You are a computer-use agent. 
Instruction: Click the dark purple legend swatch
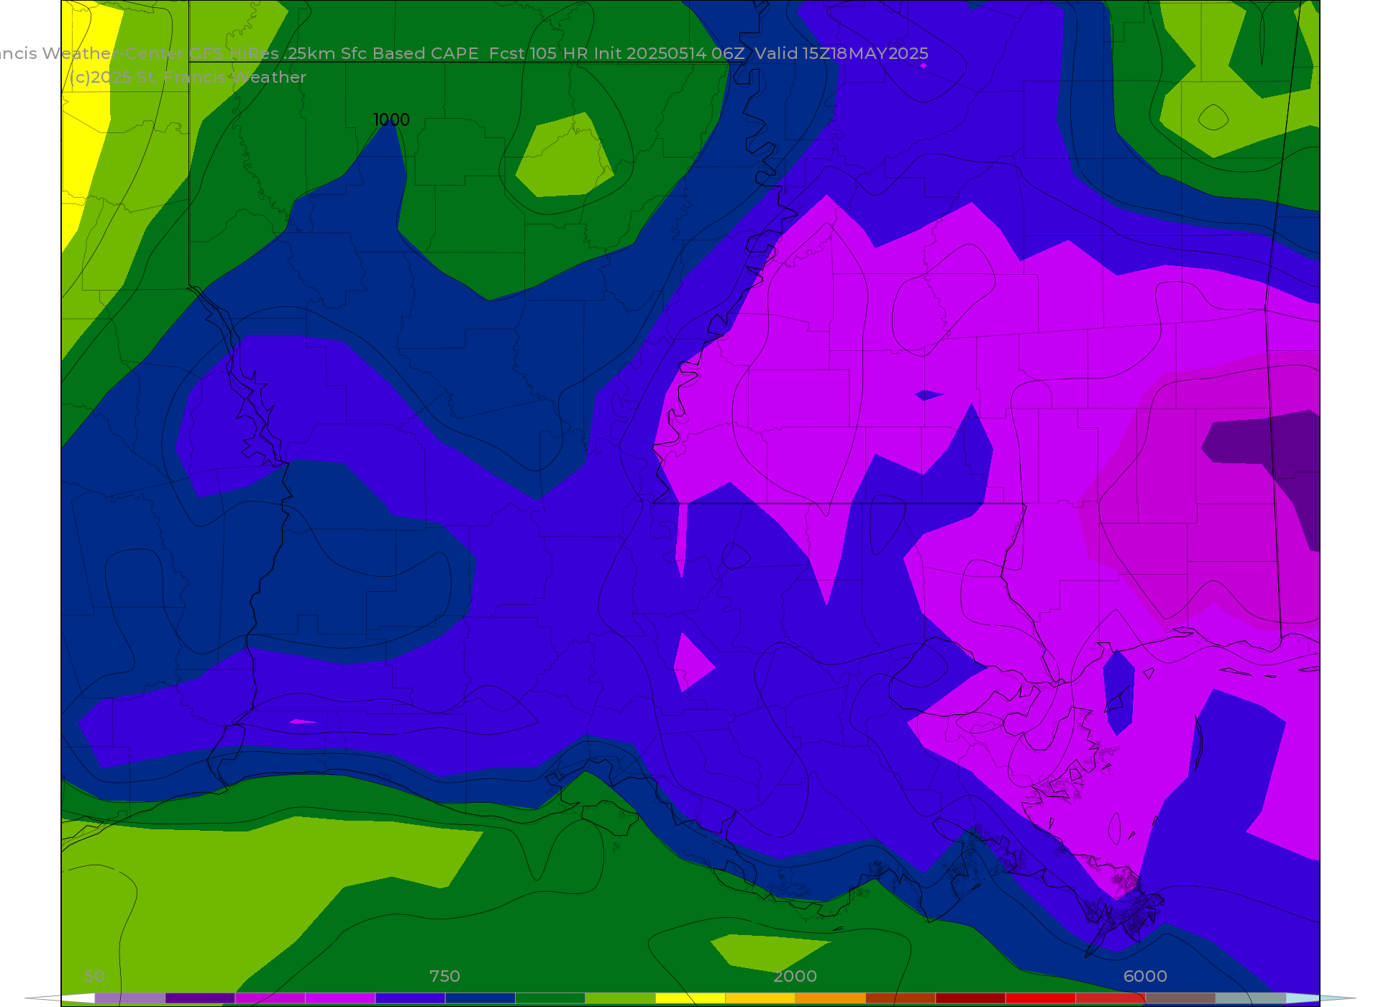[x=200, y=998]
